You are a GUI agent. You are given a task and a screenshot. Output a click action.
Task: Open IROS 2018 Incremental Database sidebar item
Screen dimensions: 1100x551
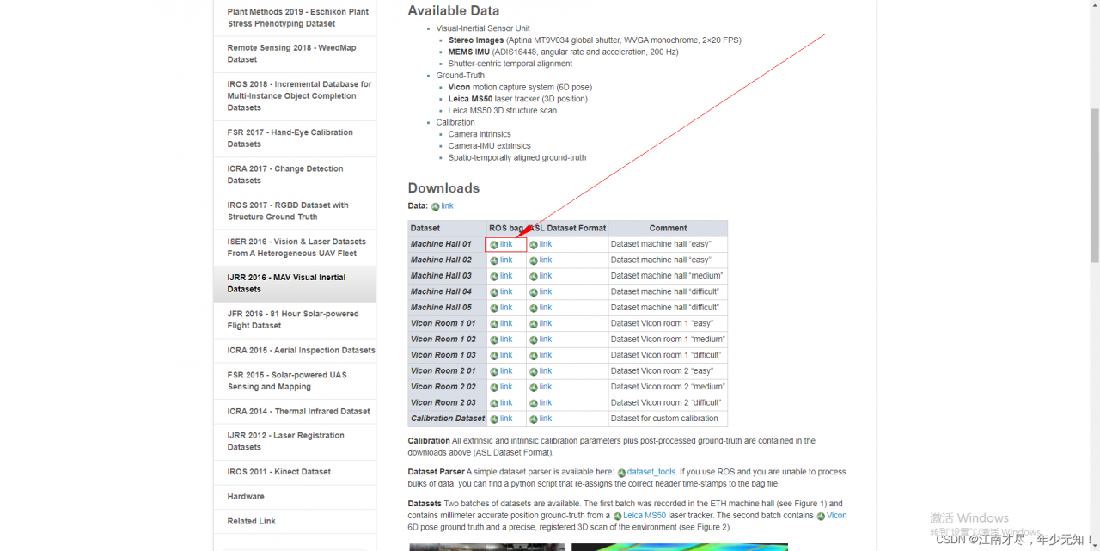point(295,96)
